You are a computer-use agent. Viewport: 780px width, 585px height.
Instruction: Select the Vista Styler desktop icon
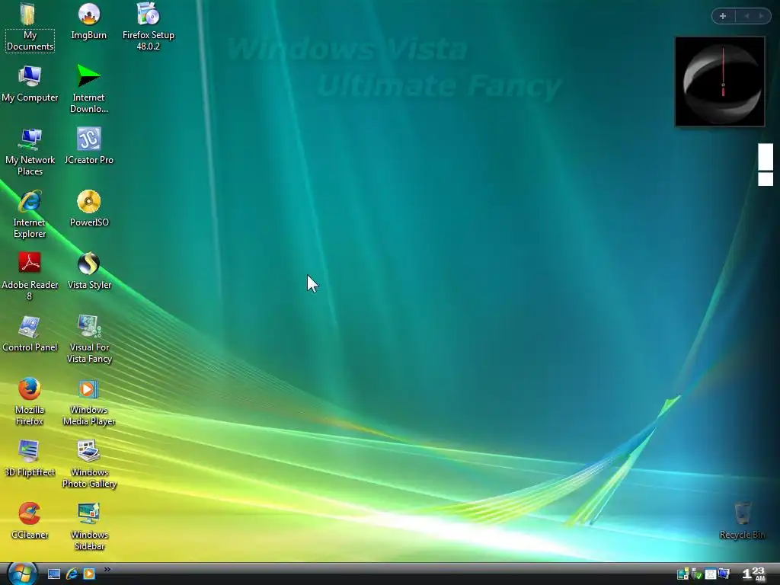(x=88, y=270)
